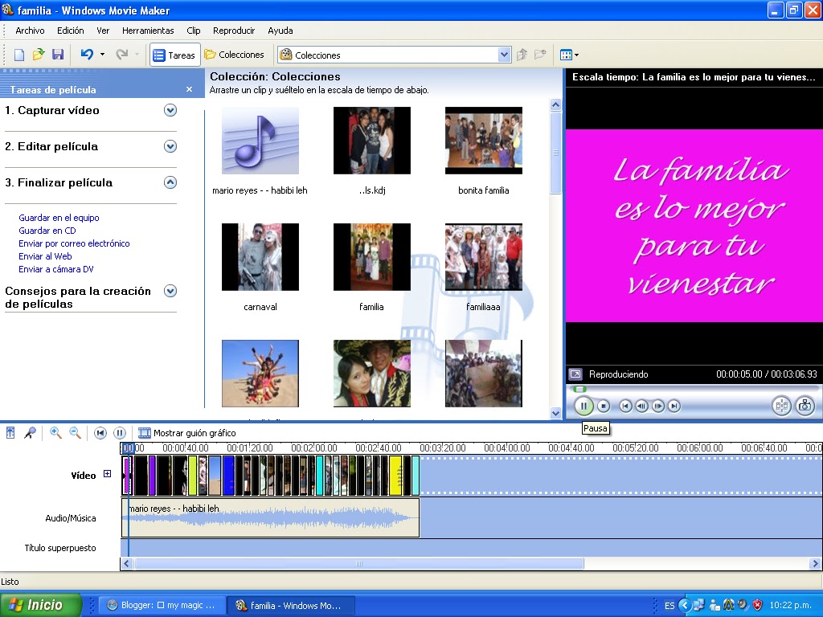Stop the preview playback
This screenshot has width=823, height=617.
click(x=604, y=406)
